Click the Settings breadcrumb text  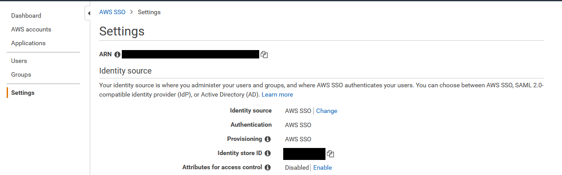coord(149,12)
